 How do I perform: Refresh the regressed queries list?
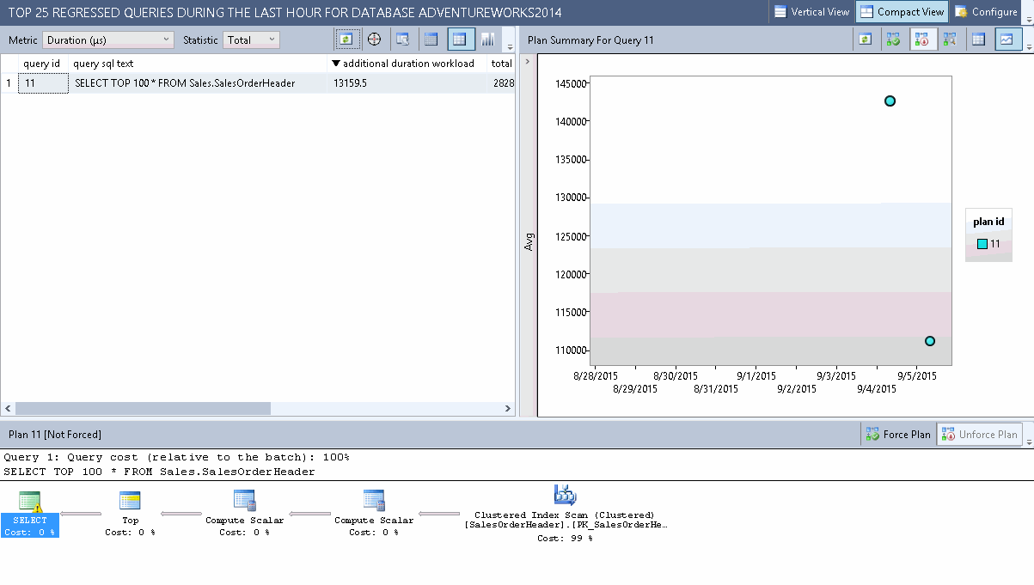(346, 39)
